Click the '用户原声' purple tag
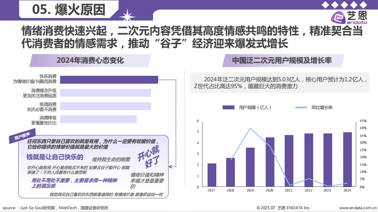 (x=22, y=136)
